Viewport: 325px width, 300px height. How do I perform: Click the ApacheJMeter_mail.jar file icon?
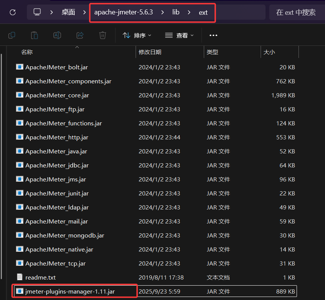[x=19, y=221]
